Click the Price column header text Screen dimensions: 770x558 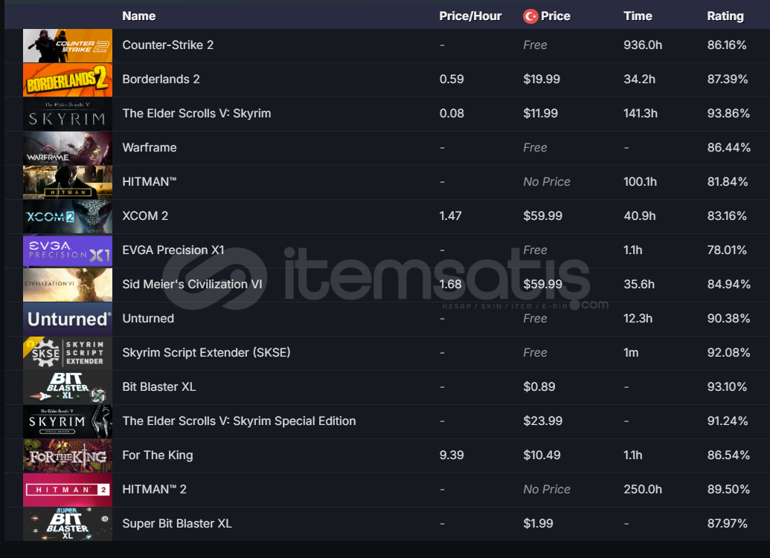click(556, 16)
